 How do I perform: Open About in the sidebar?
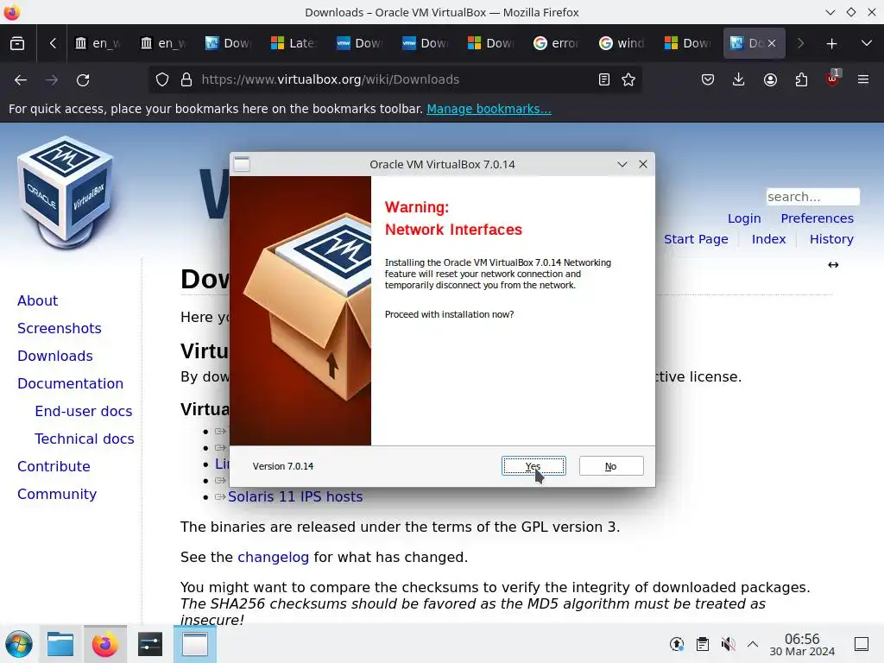[x=38, y=300]
